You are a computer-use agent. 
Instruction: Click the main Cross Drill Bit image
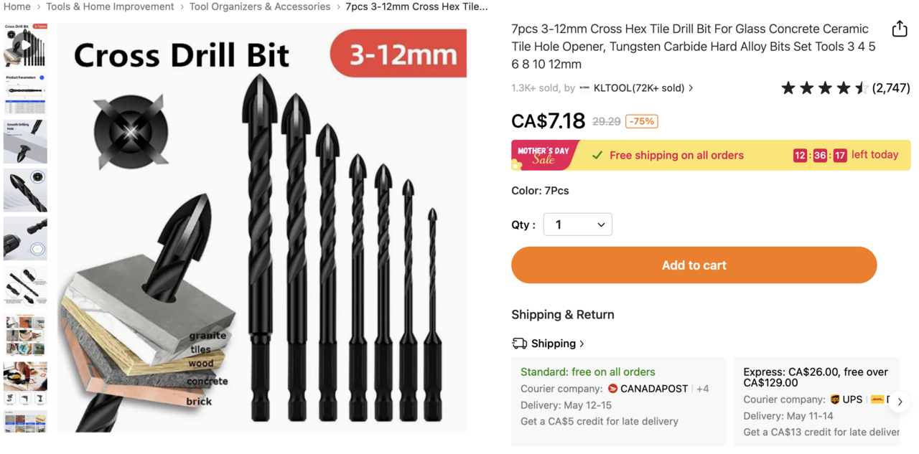[x=262, y=230]
